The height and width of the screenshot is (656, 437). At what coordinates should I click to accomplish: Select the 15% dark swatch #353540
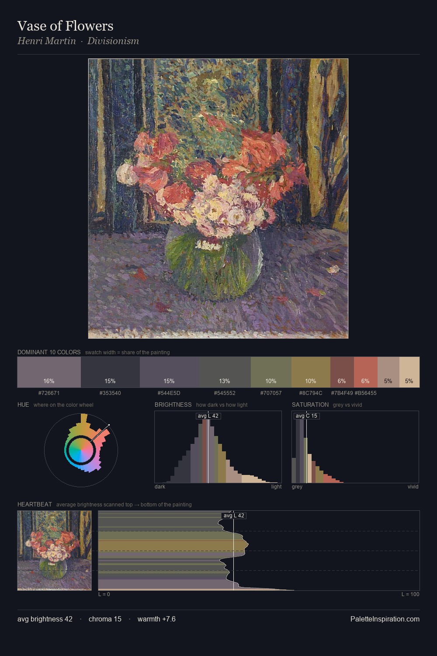110,372
